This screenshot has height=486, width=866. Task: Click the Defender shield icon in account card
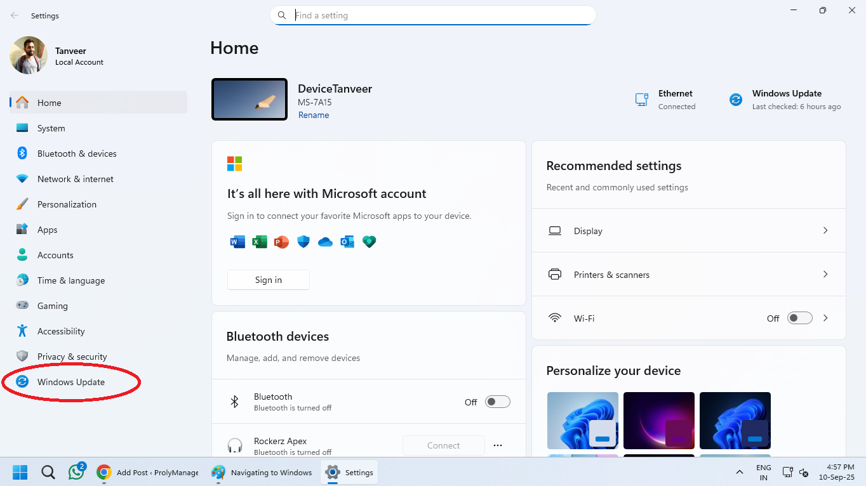point(303,241)
